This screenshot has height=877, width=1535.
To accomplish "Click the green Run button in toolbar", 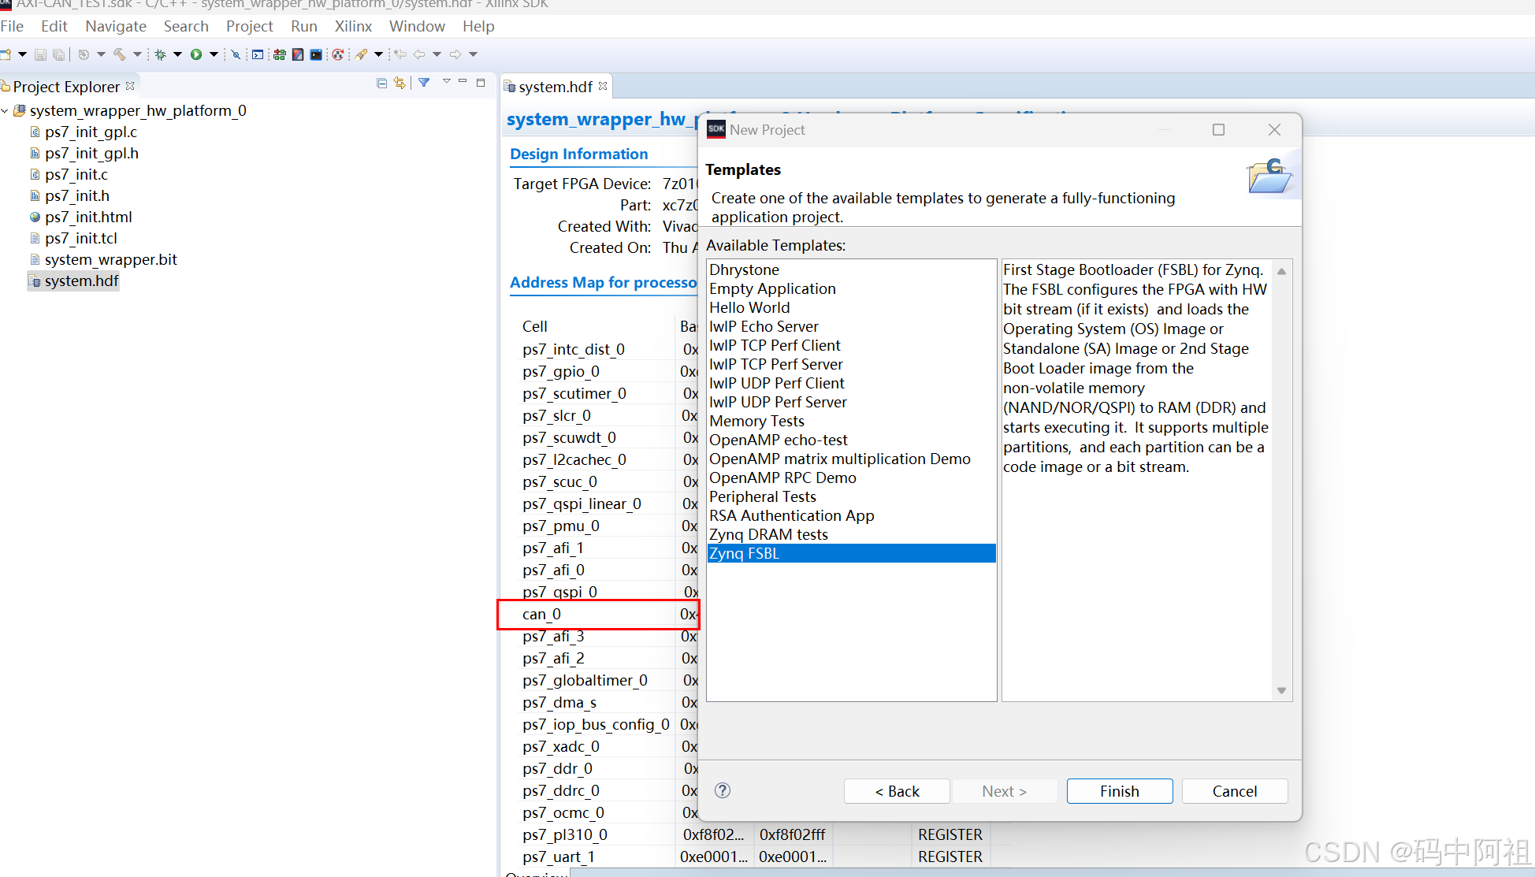I will point(196,54).
